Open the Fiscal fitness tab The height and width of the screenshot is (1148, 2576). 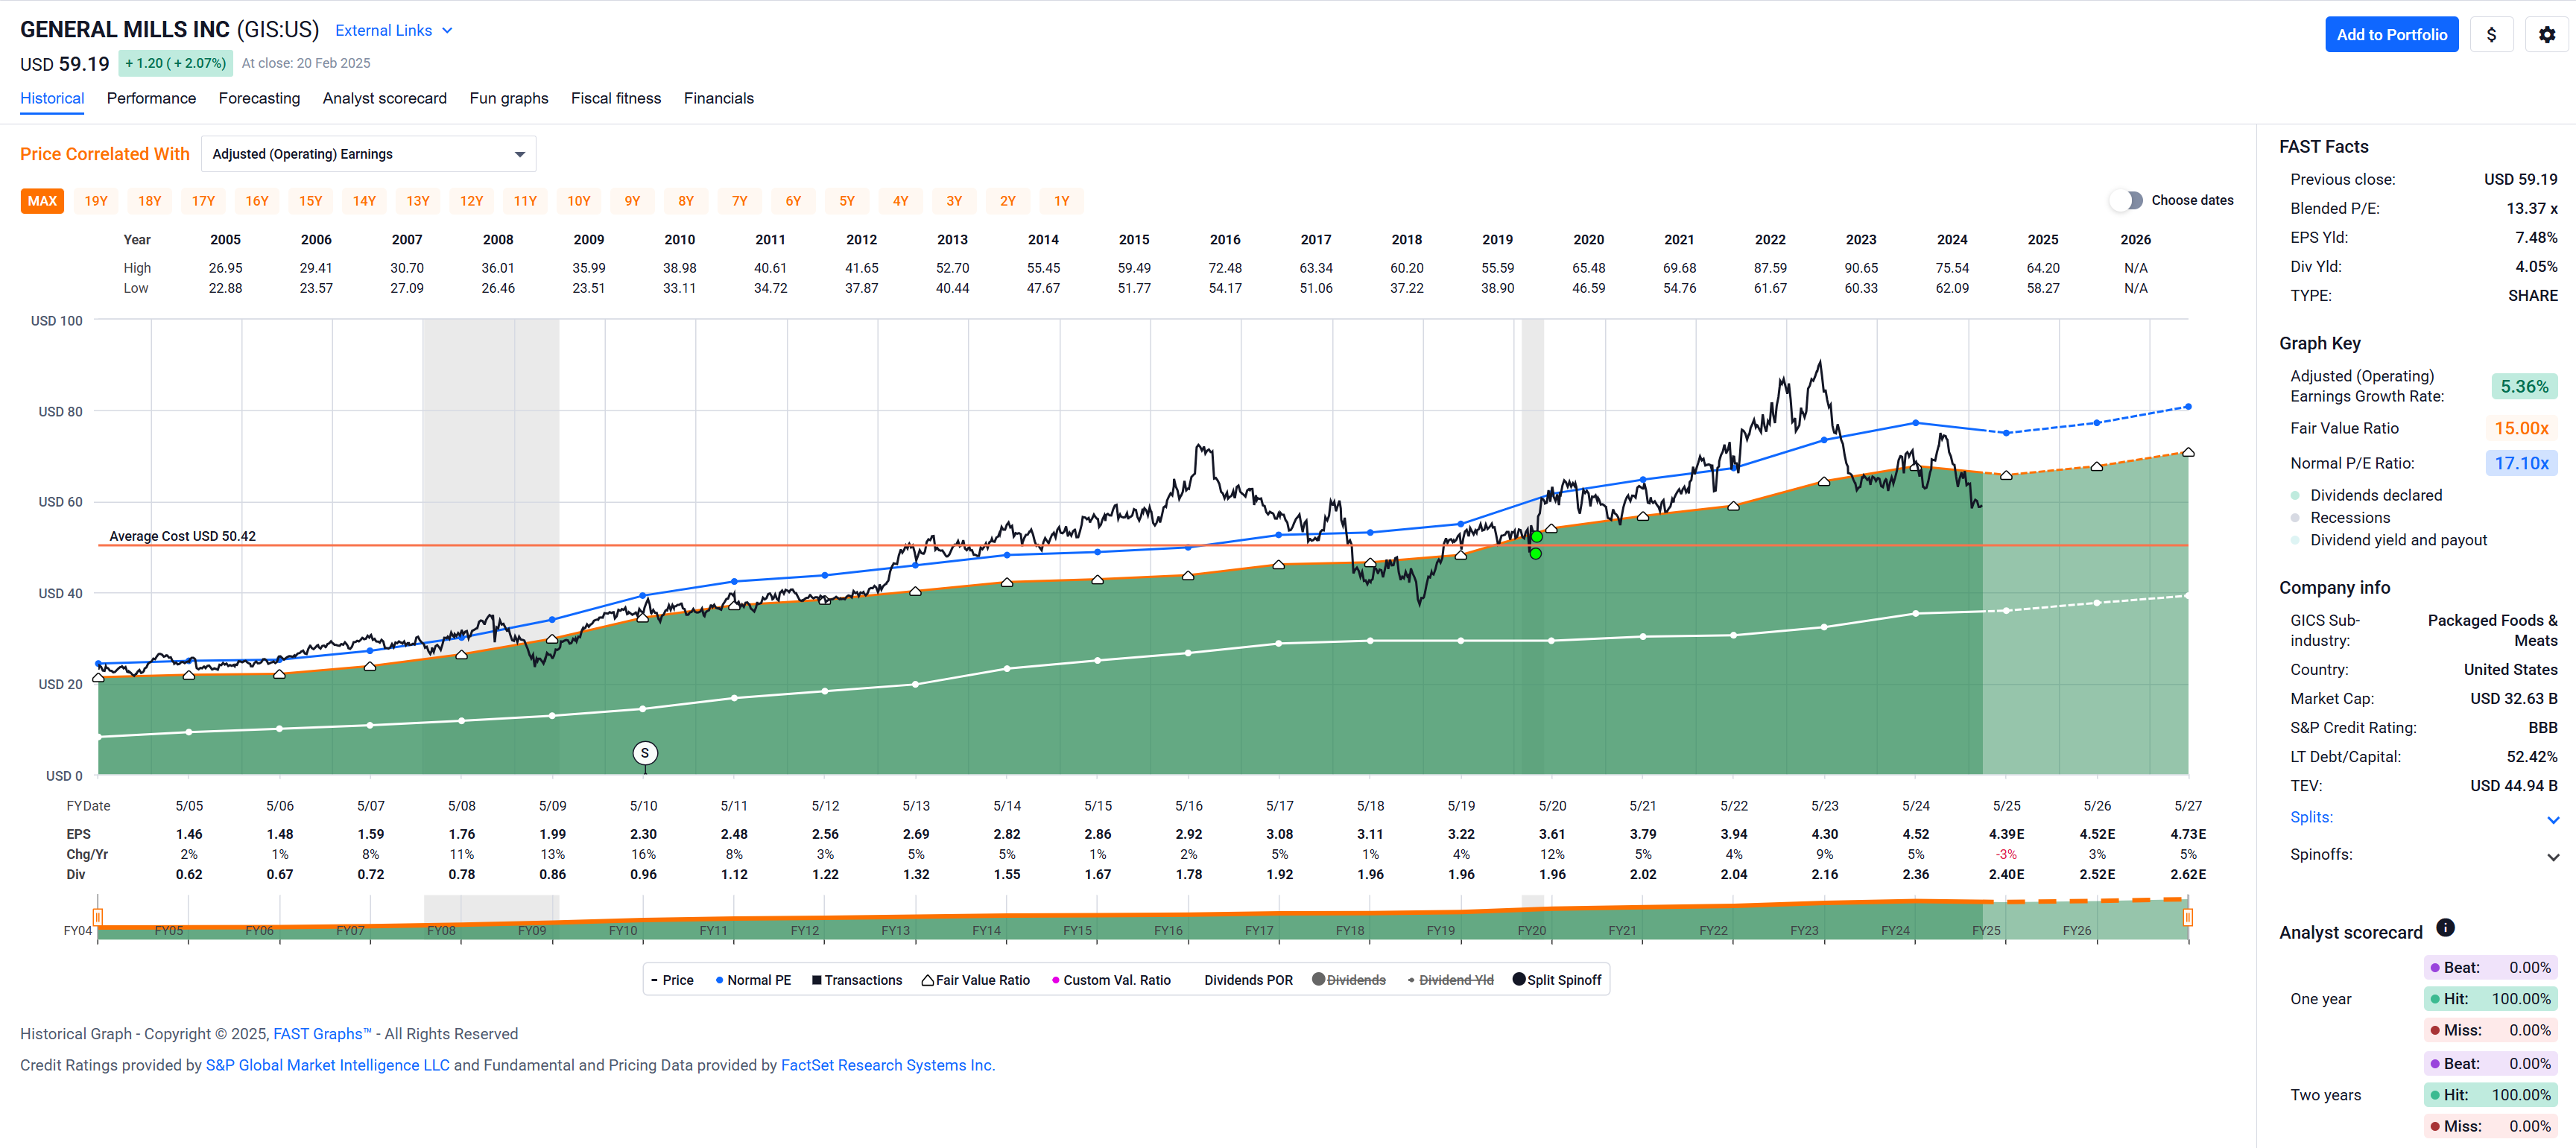[x=616, y=98]
